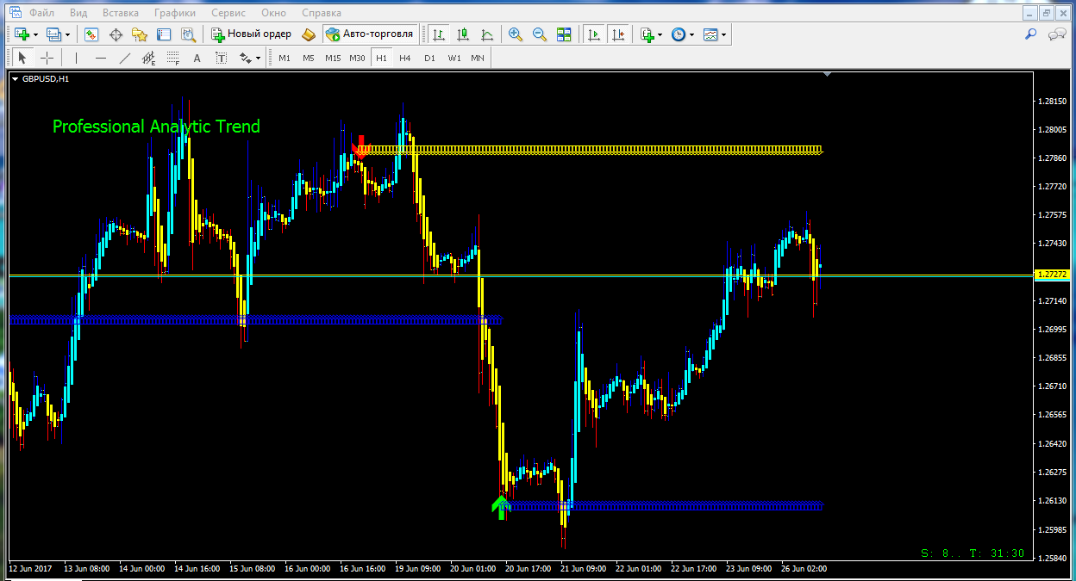Tile chart windows icon
1076x581 pixels.
point(564,34)
